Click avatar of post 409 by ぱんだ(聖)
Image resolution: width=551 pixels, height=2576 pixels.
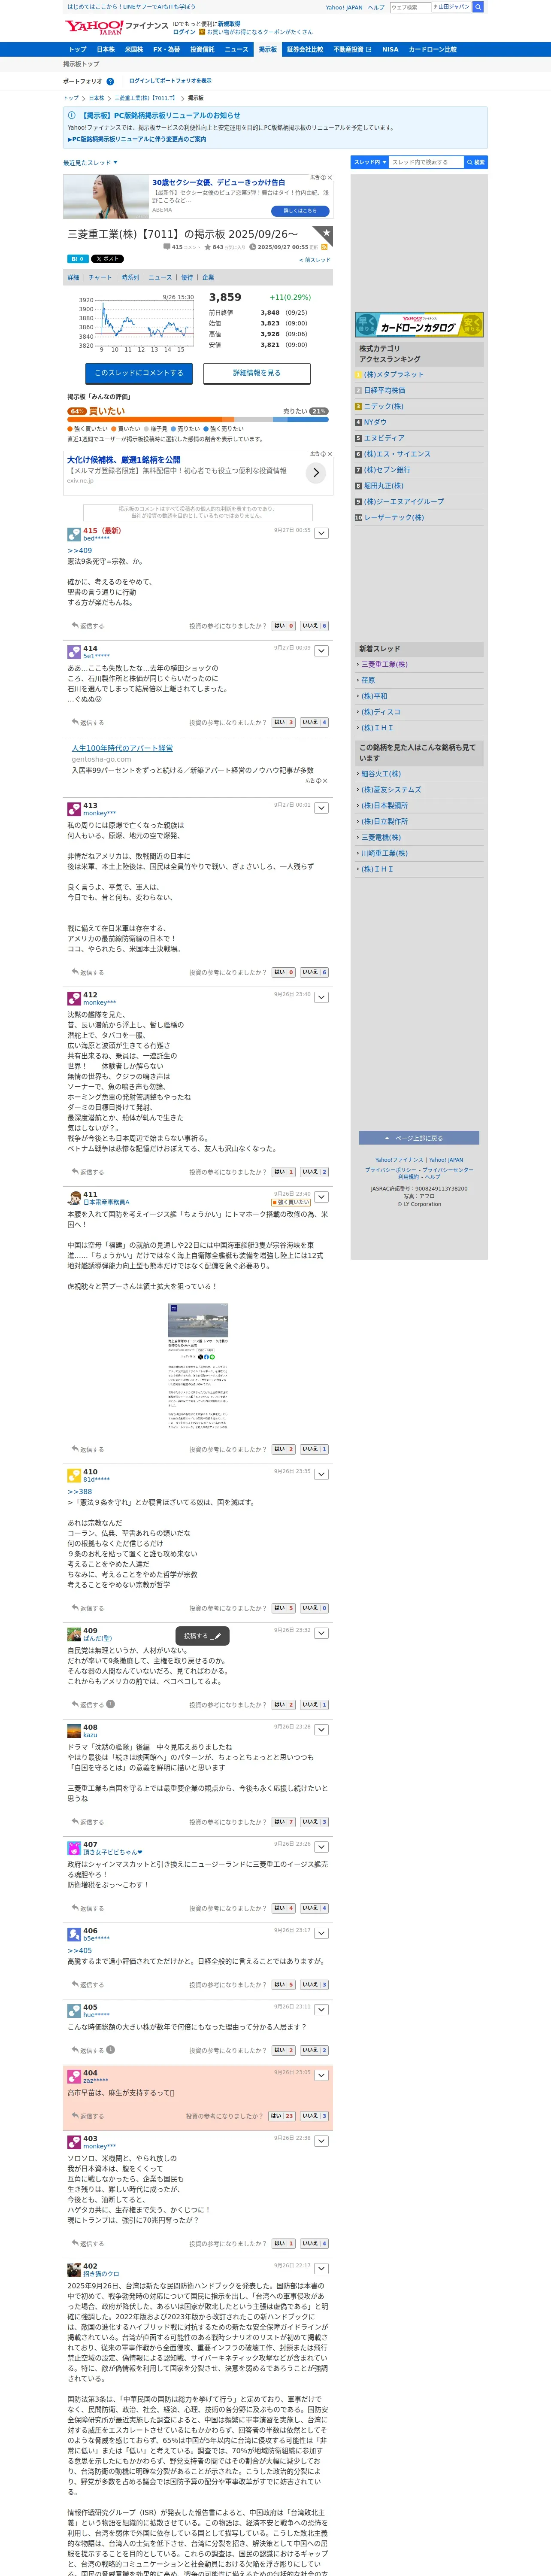[74, 1634]
